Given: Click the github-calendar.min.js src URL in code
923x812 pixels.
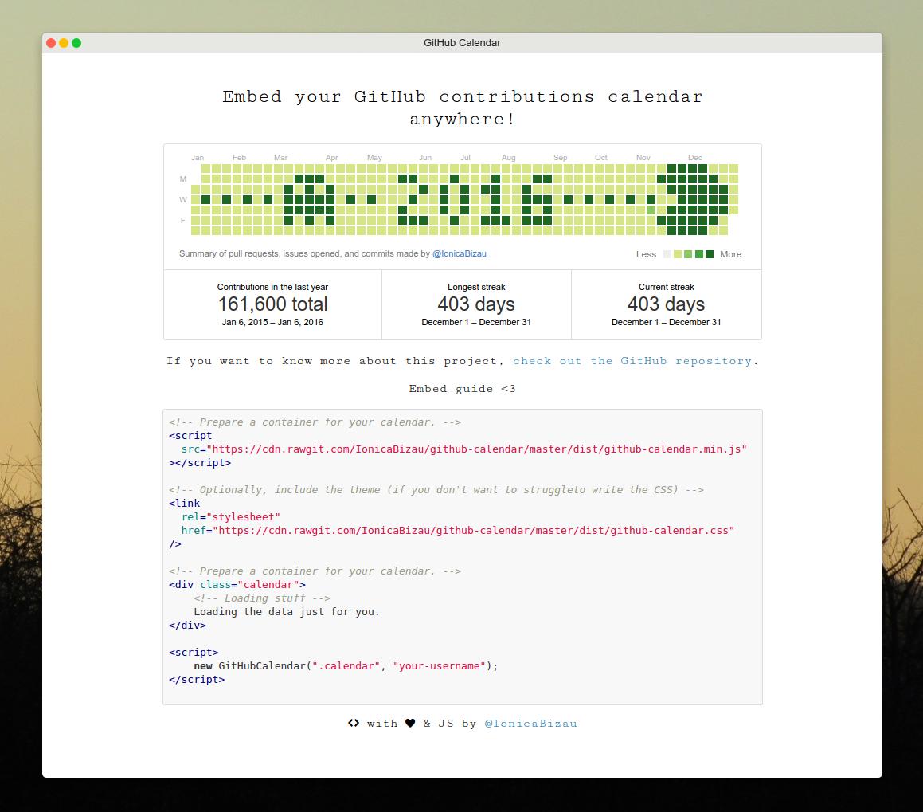Looking at the screenshot, I should coord(477,449).
